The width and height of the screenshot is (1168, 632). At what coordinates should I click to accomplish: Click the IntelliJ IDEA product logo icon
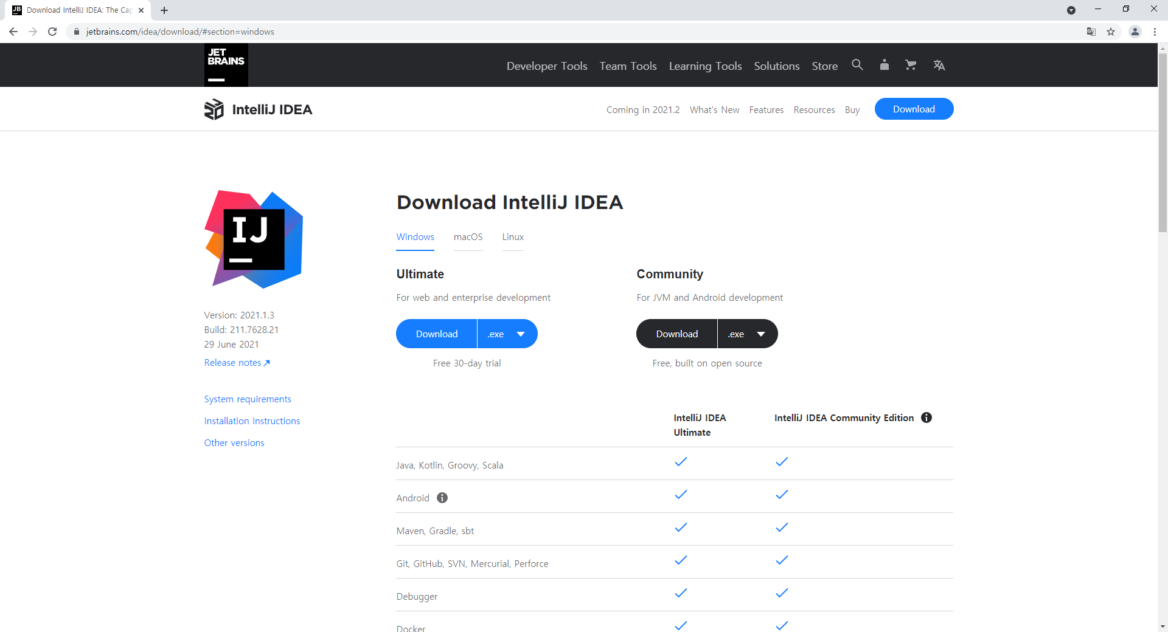click(x=214, y=109)
